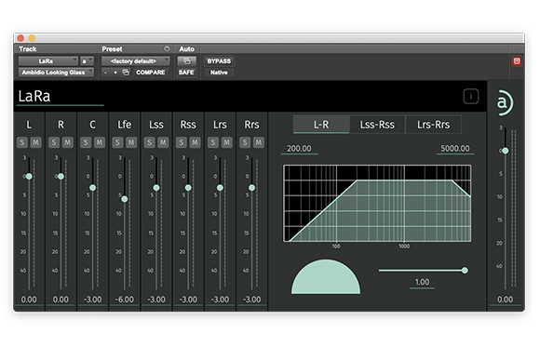
Task: Select the next preset with plus
Action: 115,73
